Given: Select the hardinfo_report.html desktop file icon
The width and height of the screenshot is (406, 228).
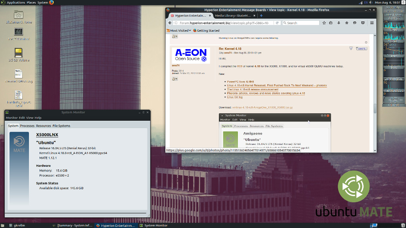Looking at the screenshot, I should 19,99.
